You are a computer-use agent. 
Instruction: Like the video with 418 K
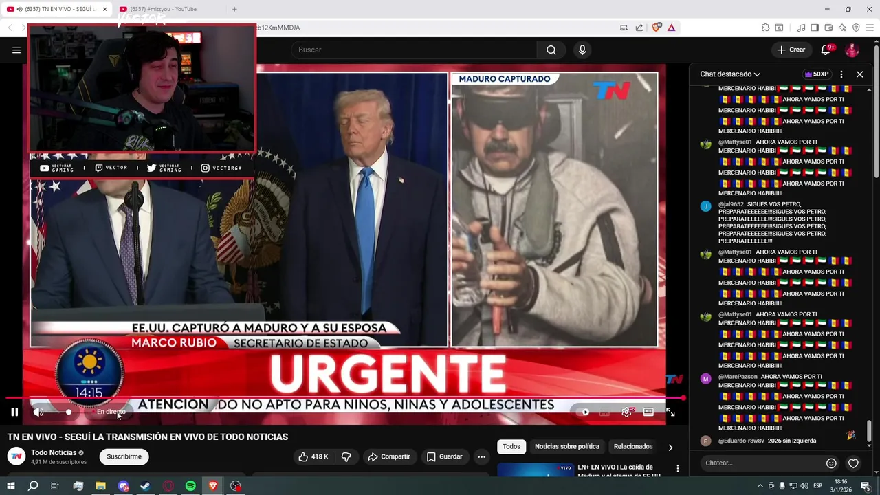(x=313, y=456)
